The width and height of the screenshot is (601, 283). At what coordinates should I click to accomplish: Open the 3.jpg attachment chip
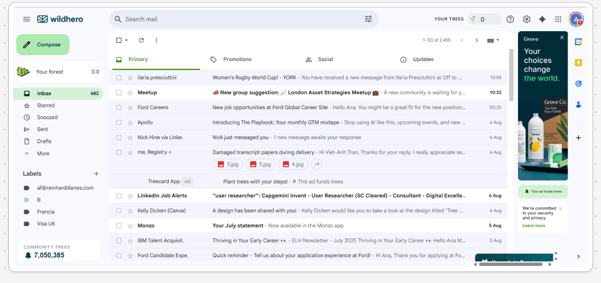(x=228, y=164)
